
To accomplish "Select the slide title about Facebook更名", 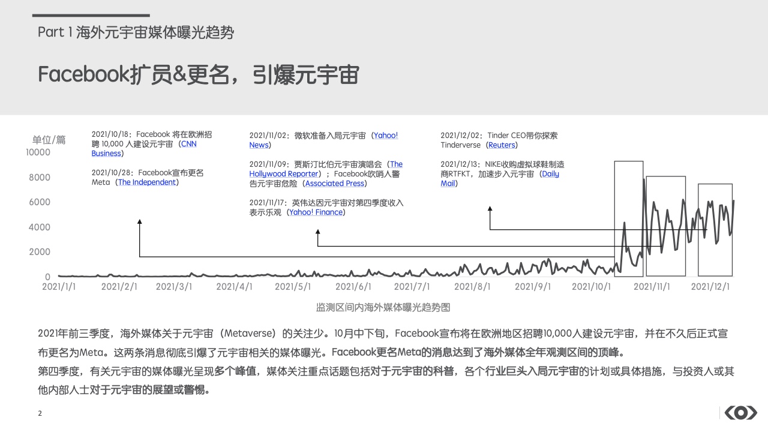I will pyautogui.click(x=199, y=75).
